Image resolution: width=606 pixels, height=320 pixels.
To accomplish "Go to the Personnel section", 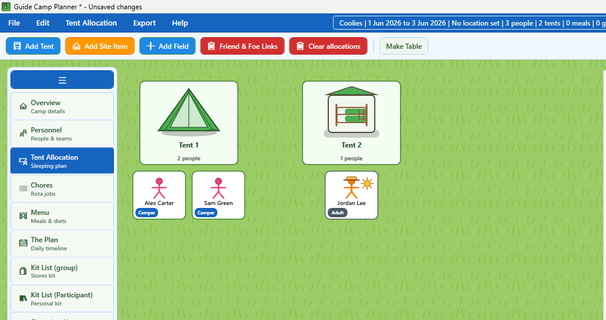I will click(62, 134).
